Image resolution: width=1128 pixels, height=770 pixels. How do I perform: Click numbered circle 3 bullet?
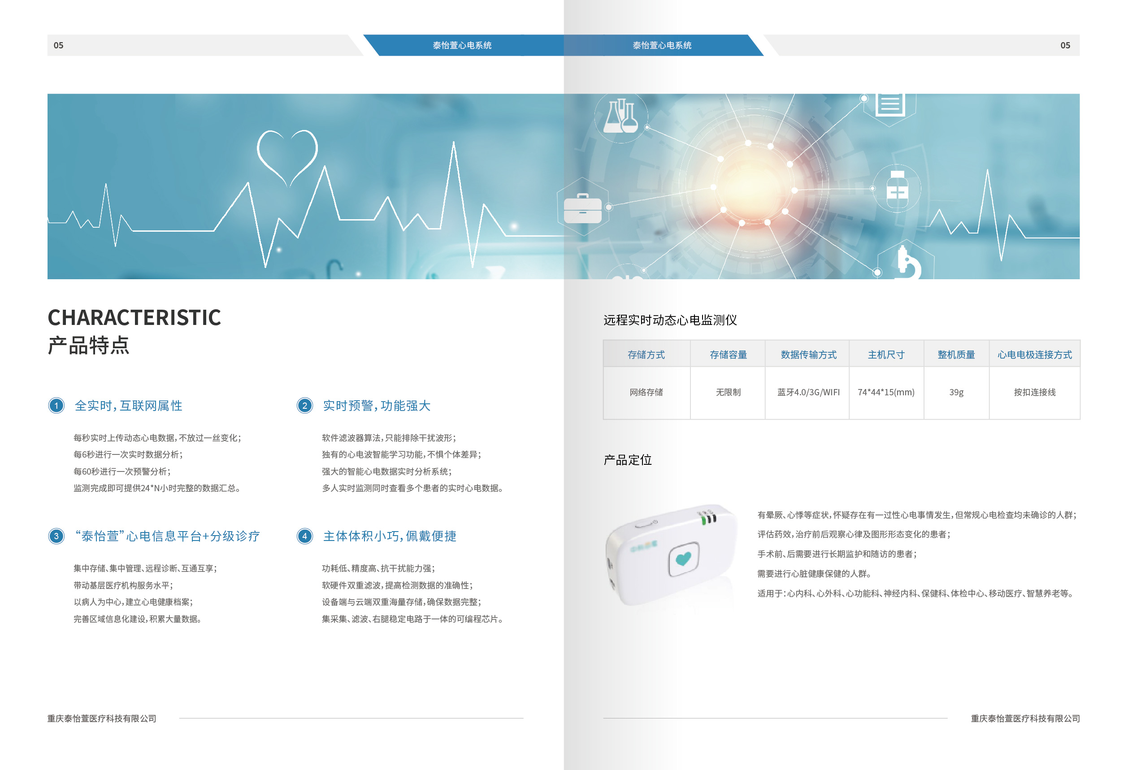[x=56, y=536]
